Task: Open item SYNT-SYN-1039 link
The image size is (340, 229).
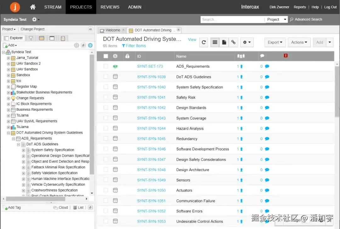Action: (x=151, y=77)
